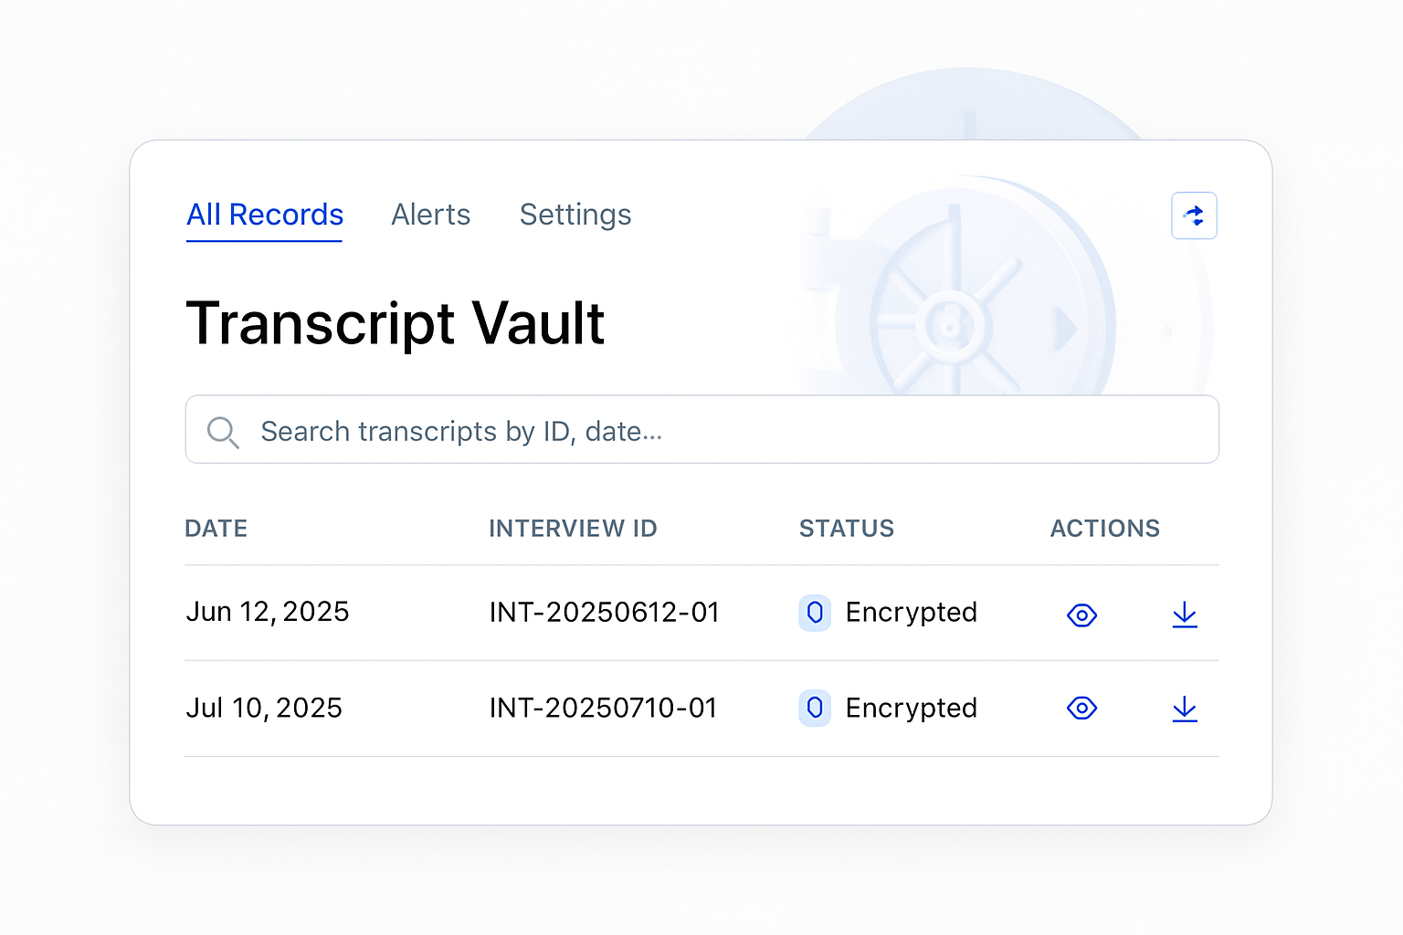Select the Jun 12, 2025 date cell
The image size is (1403, 935).
[x=268, y=612]
